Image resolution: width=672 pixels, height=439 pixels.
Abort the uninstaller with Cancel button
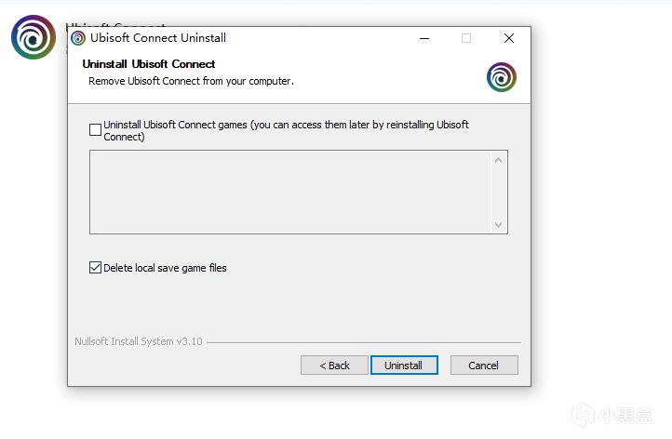(x=484, y=366)
